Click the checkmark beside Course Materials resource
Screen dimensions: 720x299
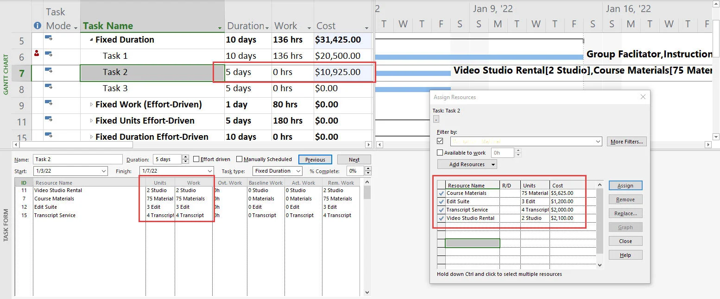tap(441, 193)
